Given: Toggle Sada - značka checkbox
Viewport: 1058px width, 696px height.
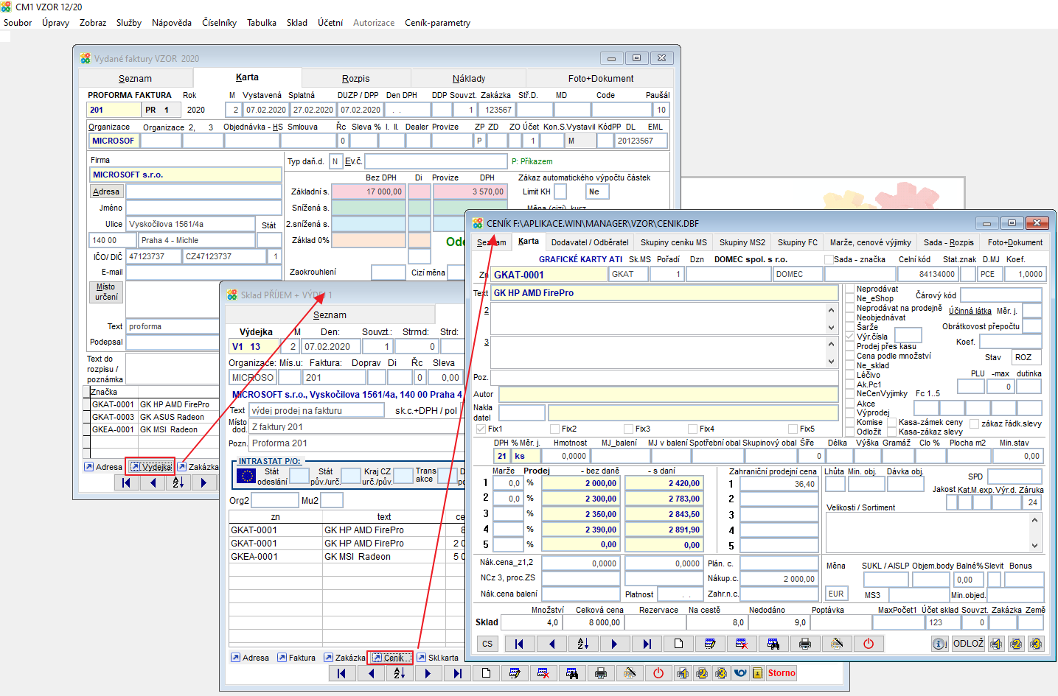Looking at the screenshot, I should 829,259.
